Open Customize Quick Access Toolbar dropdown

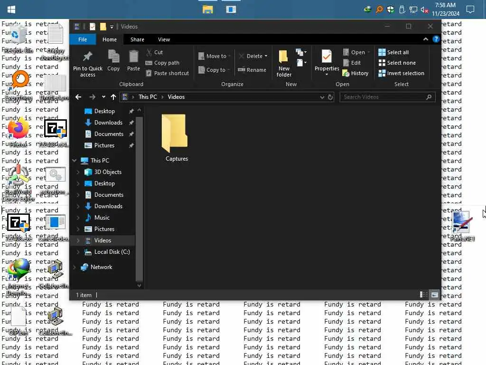pos(112,27)
